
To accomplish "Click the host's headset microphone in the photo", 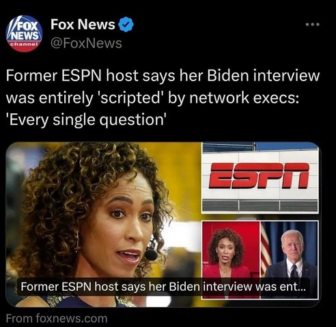I will point(151,255).
